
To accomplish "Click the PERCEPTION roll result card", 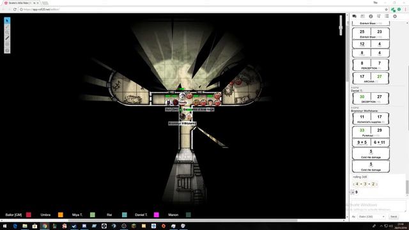I will coord(371,65).
